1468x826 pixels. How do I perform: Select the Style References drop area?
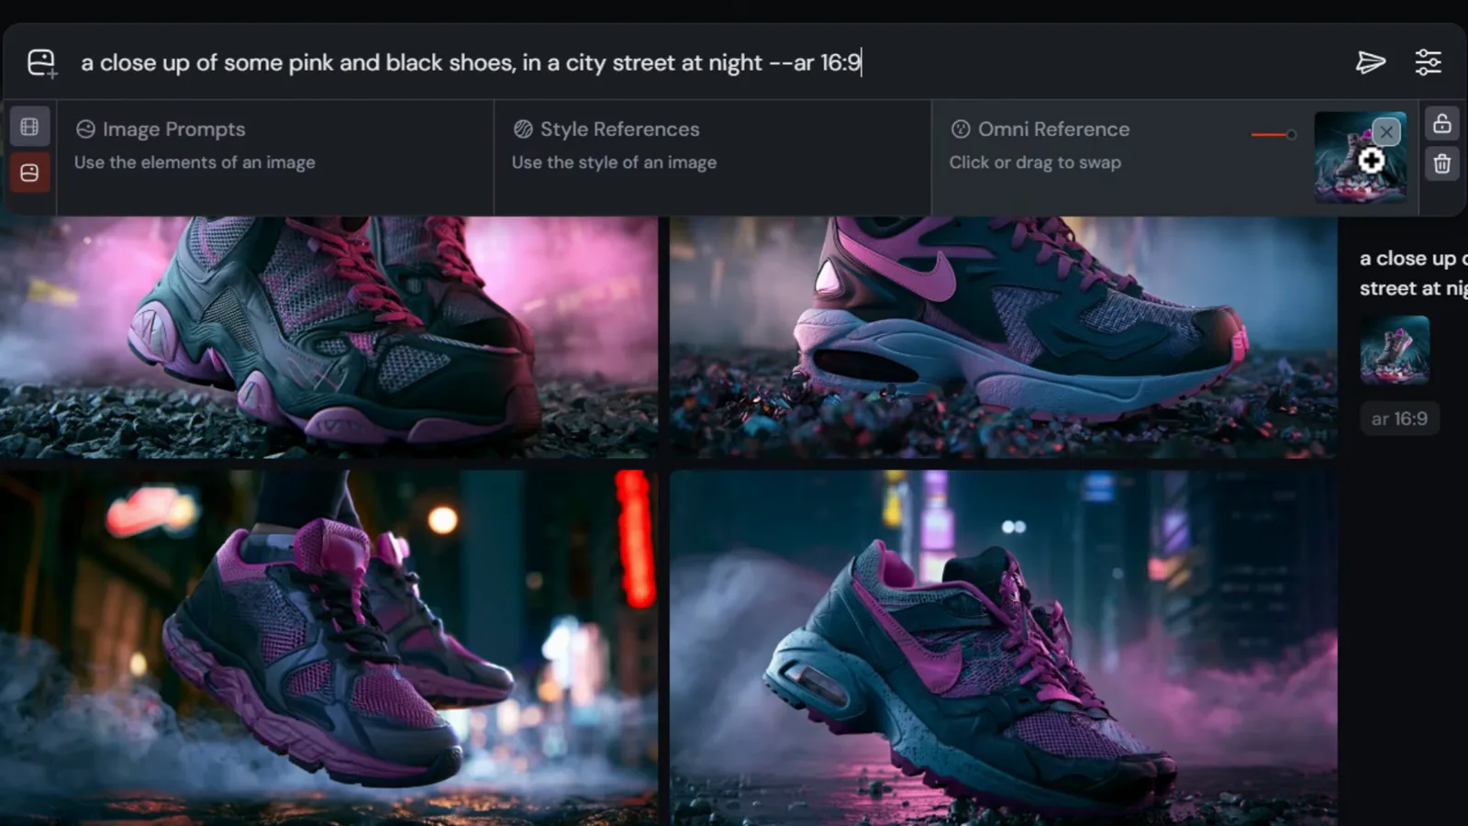tap(713, 158)
